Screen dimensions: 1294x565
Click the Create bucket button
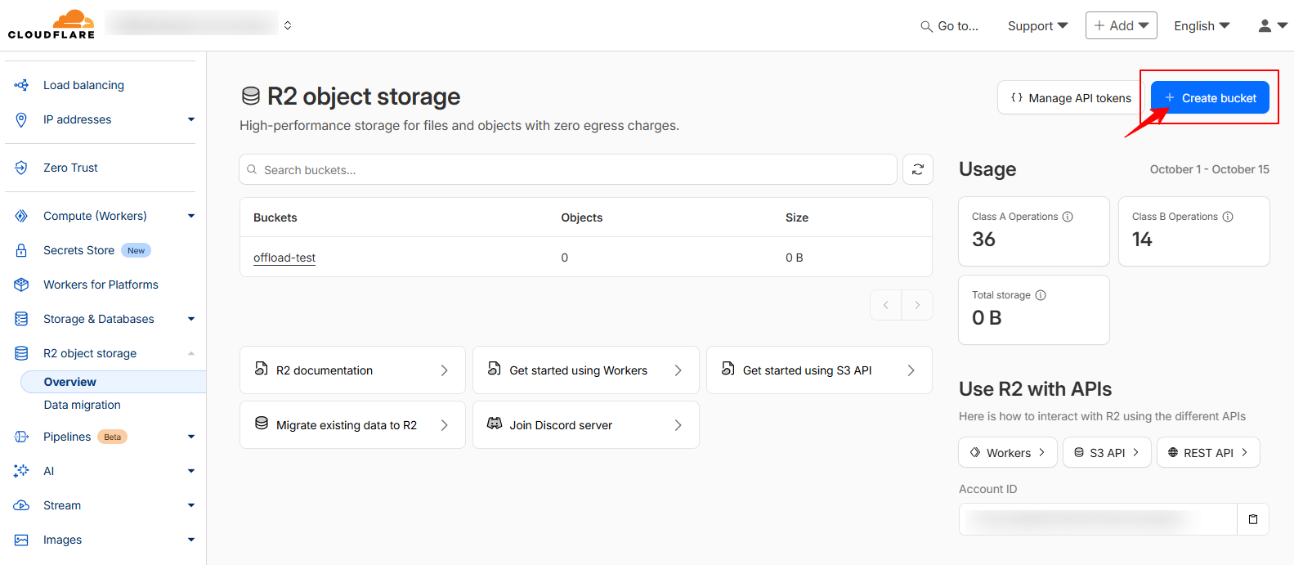tap(1210, 98)
